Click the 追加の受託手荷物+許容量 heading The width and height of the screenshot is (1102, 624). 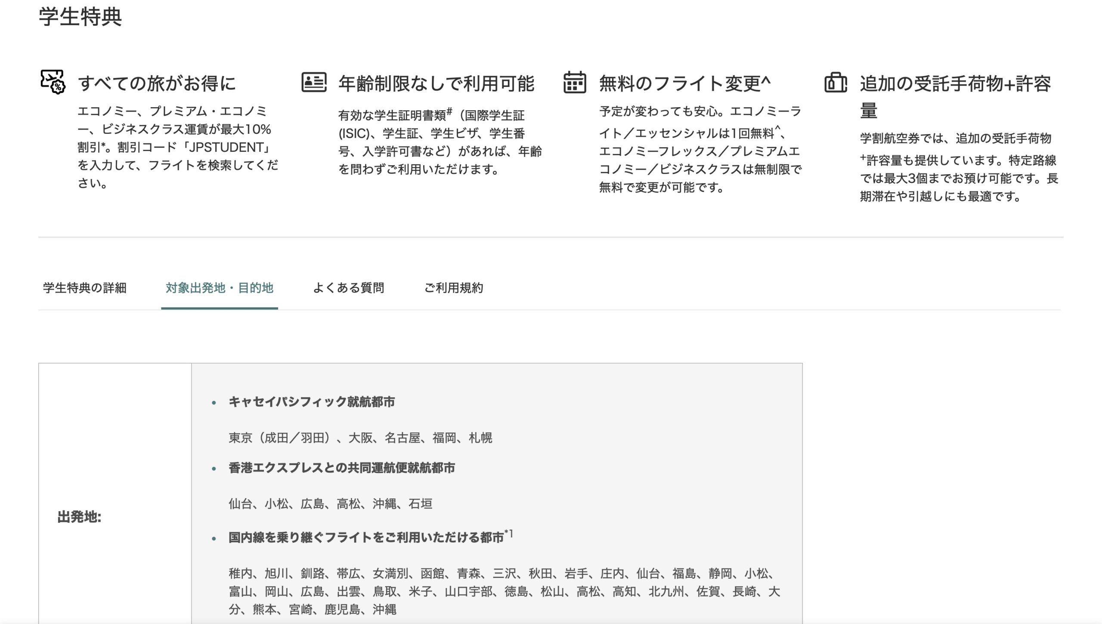point(955,84)
